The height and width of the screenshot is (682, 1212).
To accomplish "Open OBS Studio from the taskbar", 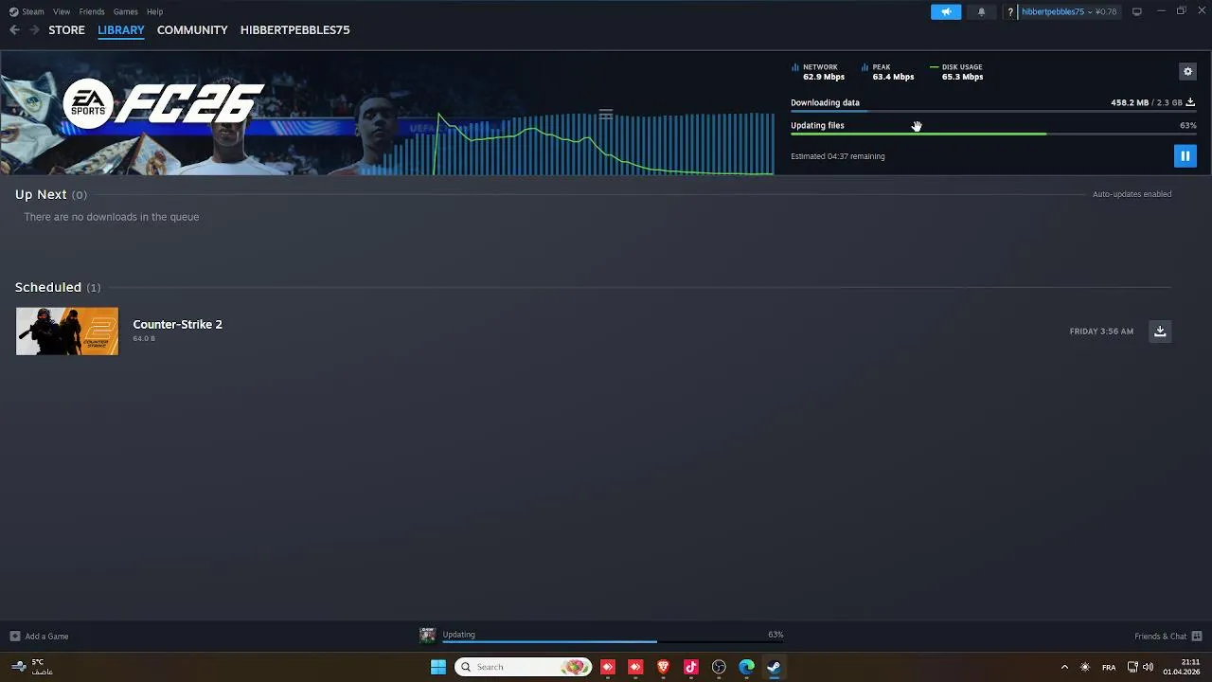I will coord(719,667).
